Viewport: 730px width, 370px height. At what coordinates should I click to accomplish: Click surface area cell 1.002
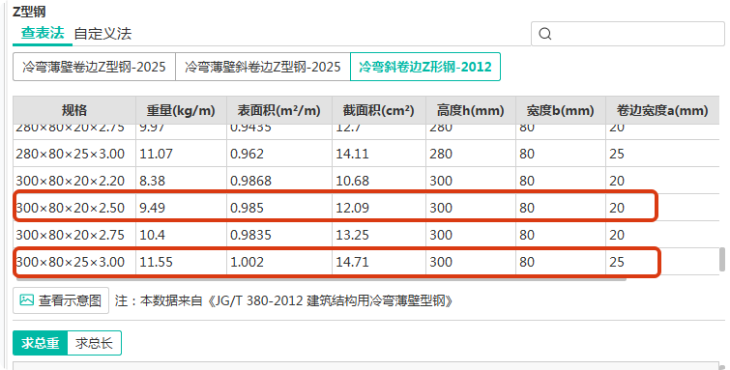(x=279, y=262)
